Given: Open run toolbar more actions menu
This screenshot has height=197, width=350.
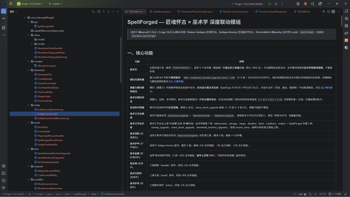Looking at the screenshot, I should [282, 4].
